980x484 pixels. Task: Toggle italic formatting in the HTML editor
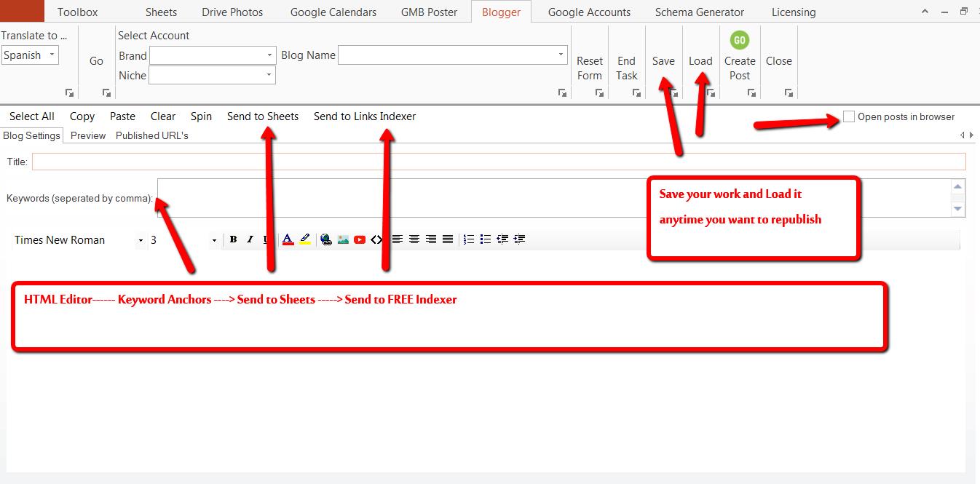point(250,239)
